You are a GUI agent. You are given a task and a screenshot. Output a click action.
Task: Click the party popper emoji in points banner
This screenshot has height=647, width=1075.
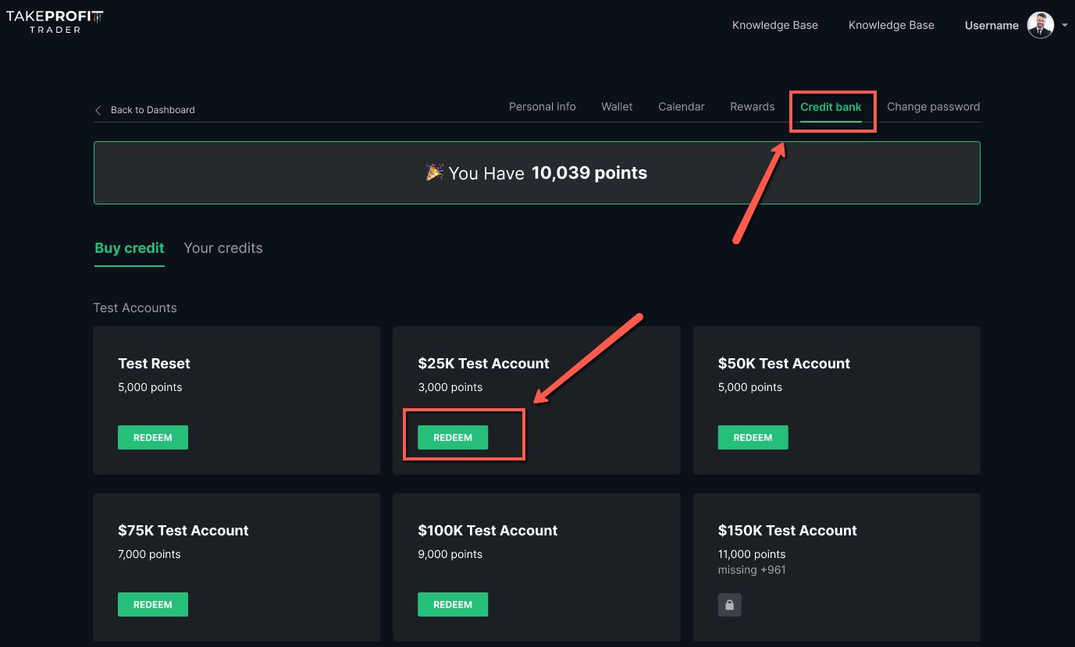tap(435, 172)
